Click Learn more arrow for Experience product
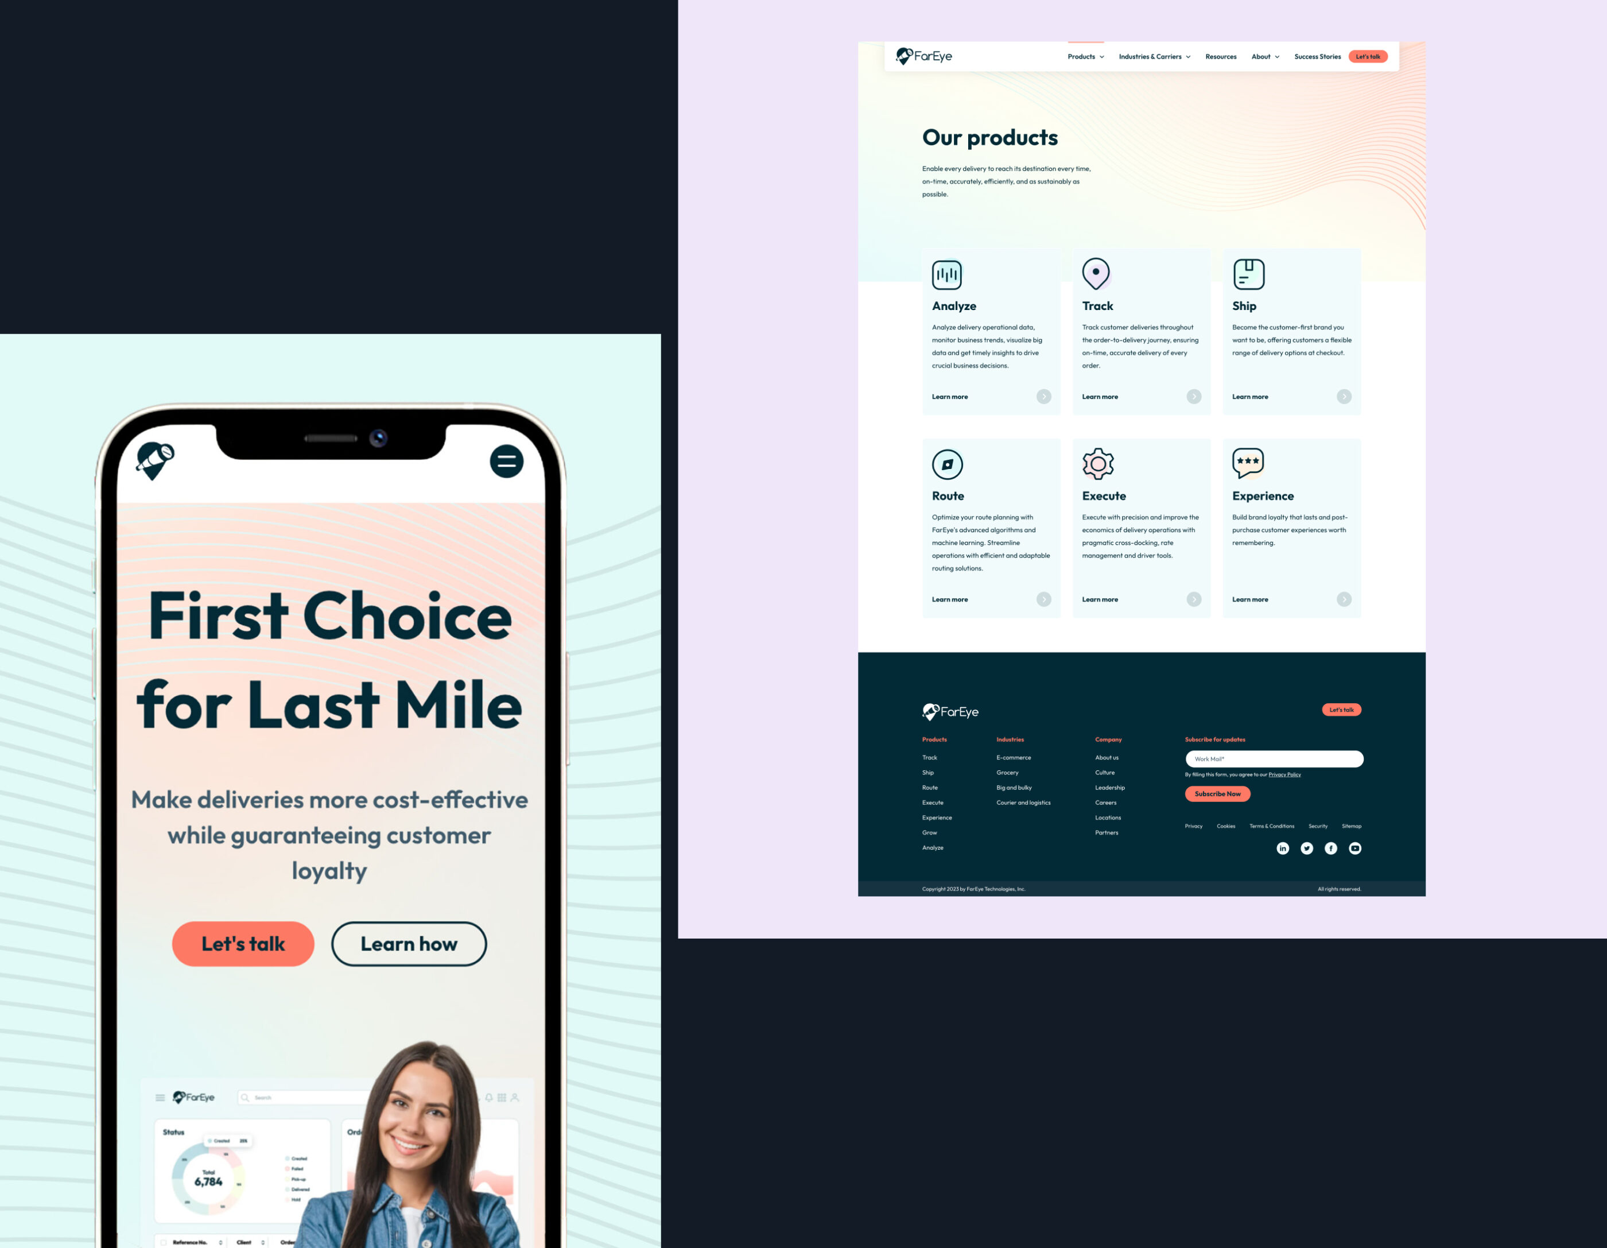The height and width of the screenshot is (1248, 1607). tap(1344, 599)
